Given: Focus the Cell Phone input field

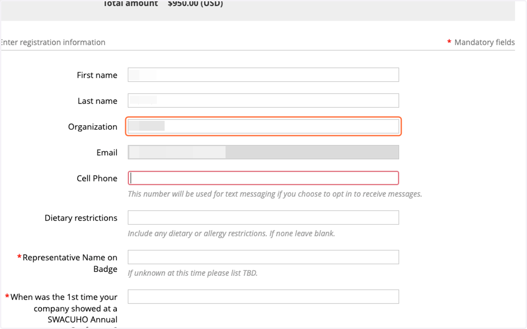Looking at the screenshot, I should tap(263, 178).
